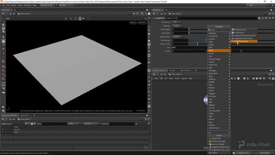Image resolution: width=275 pixels, height=155 pixels.
Task: Click the wrench icon in network toolbar
Action: tap(232, 78)
